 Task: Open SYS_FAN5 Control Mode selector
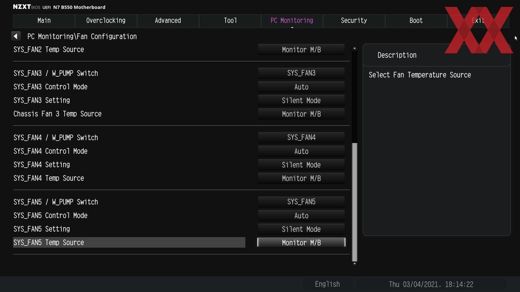coord(301,216)
